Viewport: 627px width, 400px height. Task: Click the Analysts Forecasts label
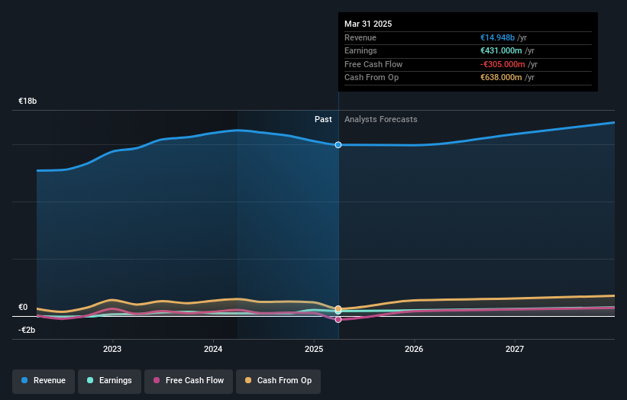tap(380, 119)
